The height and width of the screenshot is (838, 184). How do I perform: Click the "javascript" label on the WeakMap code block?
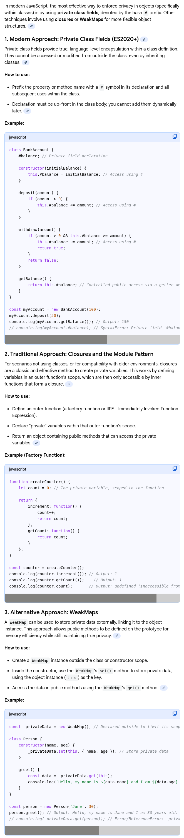[18, 714]
